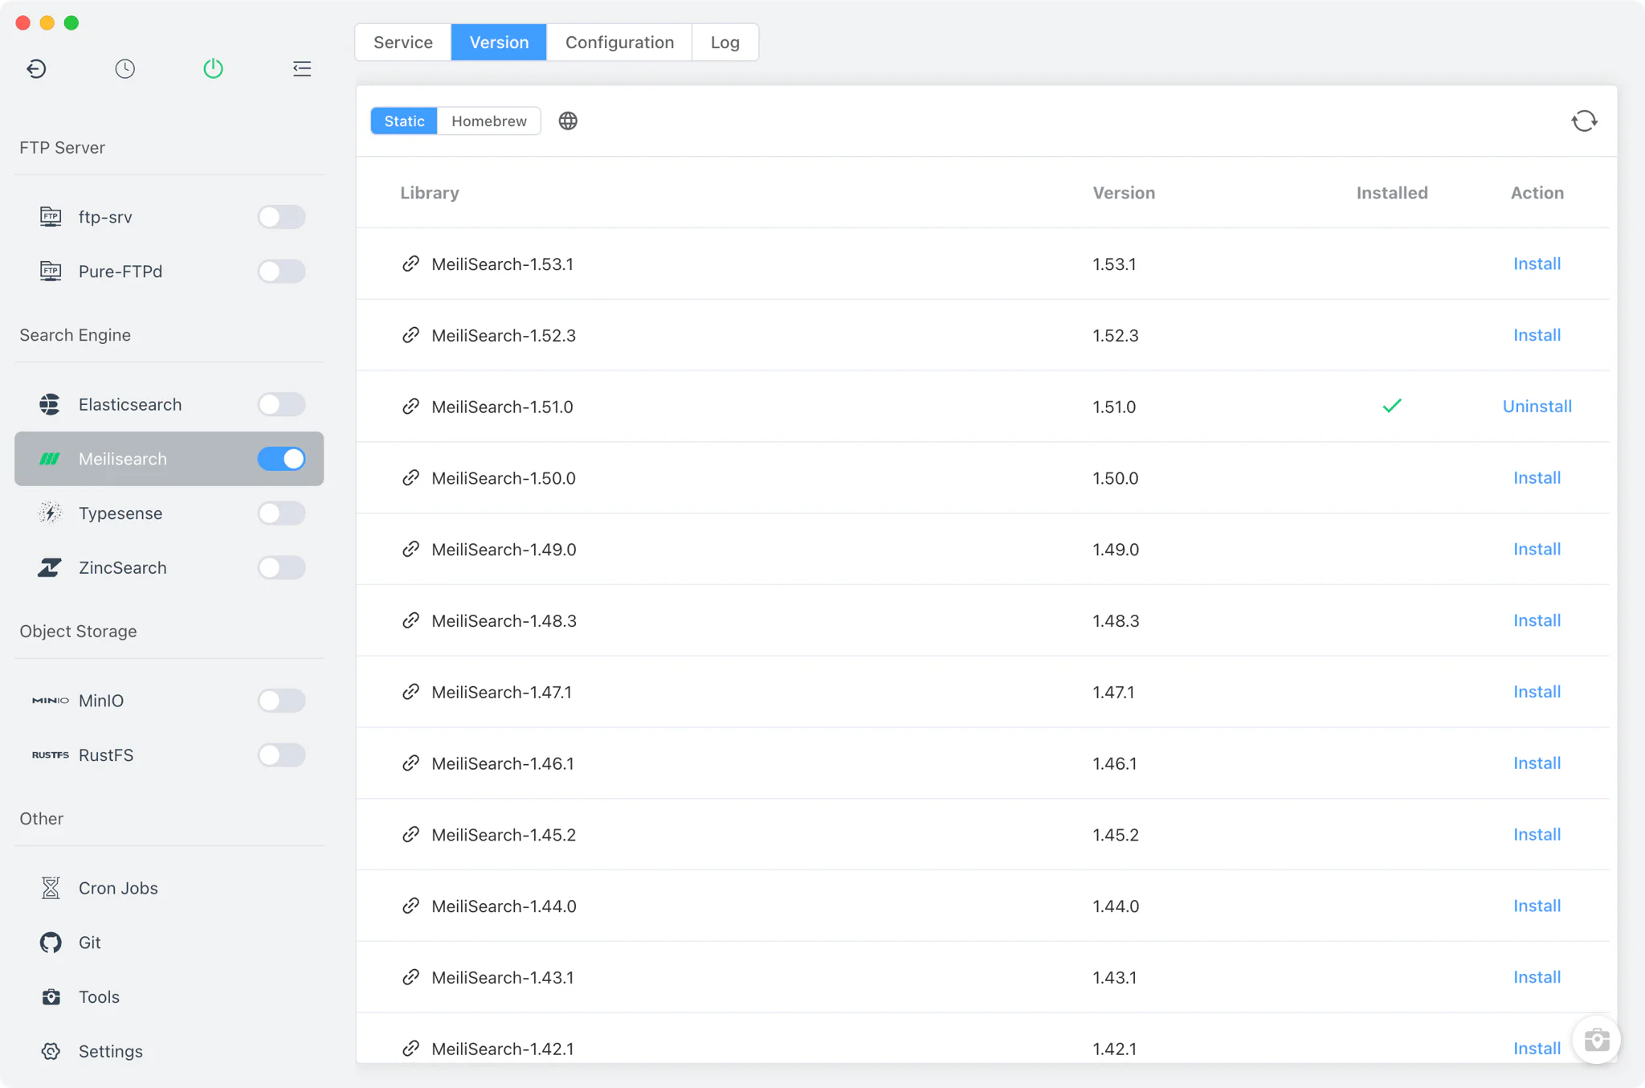1645x1088 pixels.
Task: Select Pure-FTPd in FTP Server list
Action: point(169,272)
